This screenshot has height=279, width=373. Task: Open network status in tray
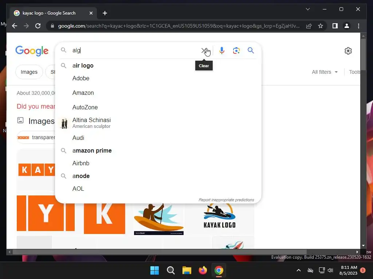coord(322,270)
